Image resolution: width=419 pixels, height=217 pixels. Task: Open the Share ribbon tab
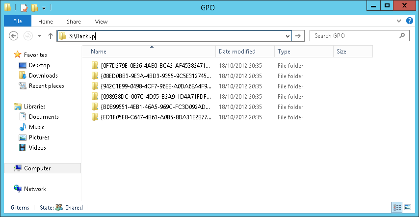[x=74, y=22]
